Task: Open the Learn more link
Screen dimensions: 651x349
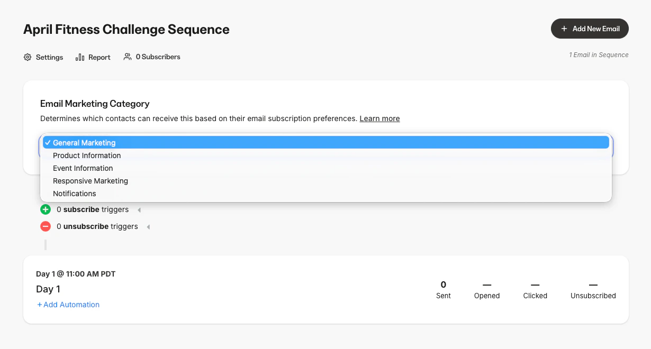Action: point(379,118)
